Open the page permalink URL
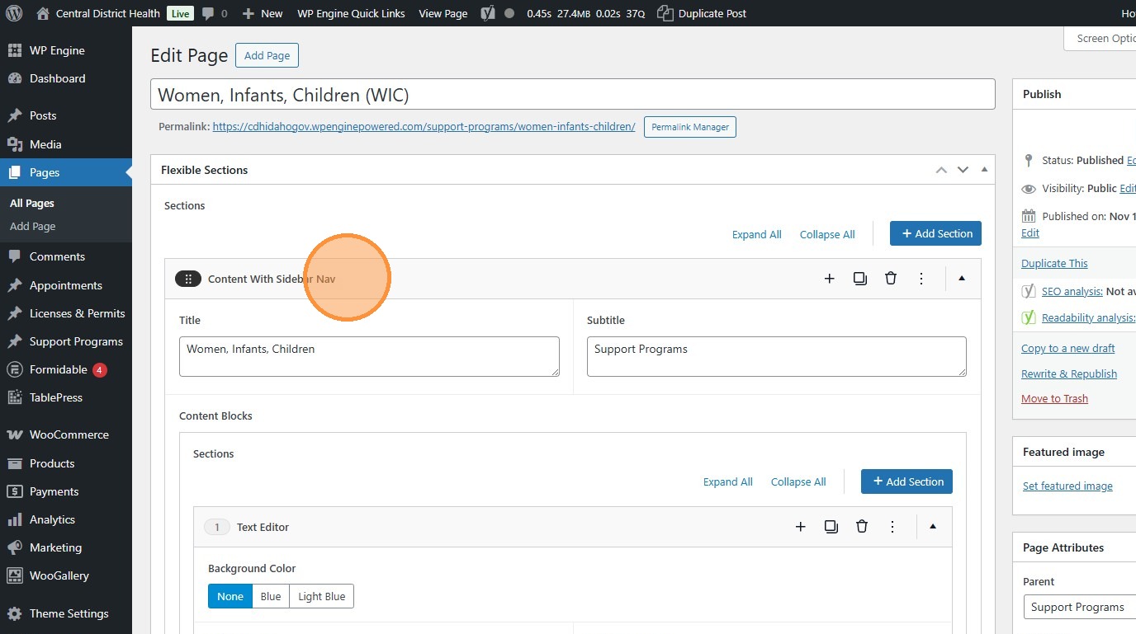Viewport: 1136px width, 634px height. tap(424, 127)
